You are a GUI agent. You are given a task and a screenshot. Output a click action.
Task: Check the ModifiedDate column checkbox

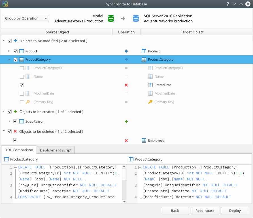click(x=22, y=94)
